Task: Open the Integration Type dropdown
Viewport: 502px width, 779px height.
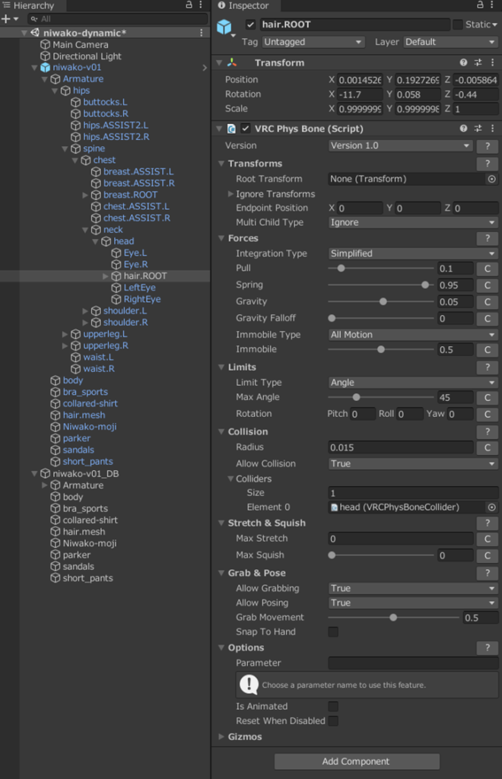Action: [x=413, y=253]
